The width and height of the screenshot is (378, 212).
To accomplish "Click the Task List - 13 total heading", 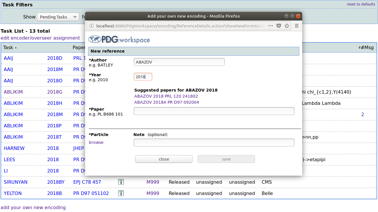I will tap(25, 31).
